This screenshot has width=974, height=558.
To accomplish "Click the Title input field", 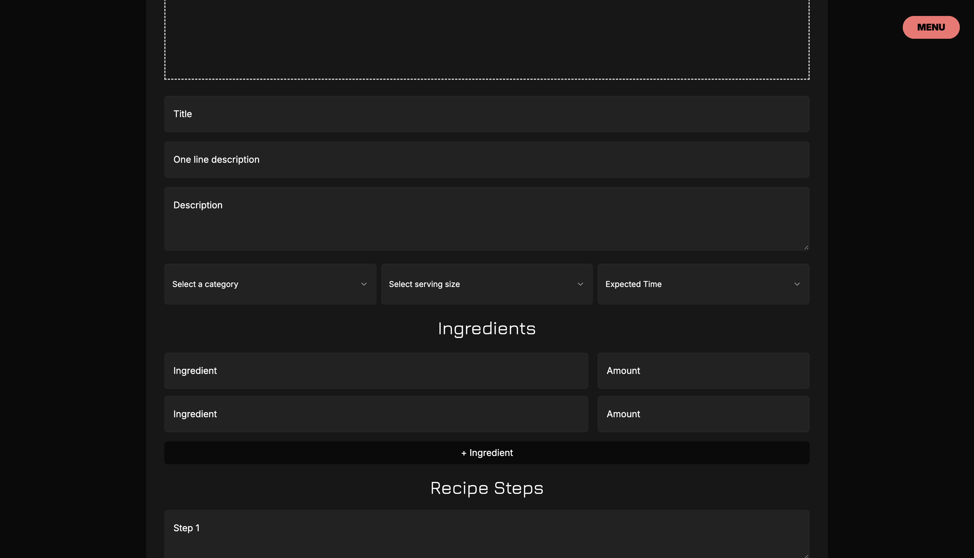I will [486, 114].
